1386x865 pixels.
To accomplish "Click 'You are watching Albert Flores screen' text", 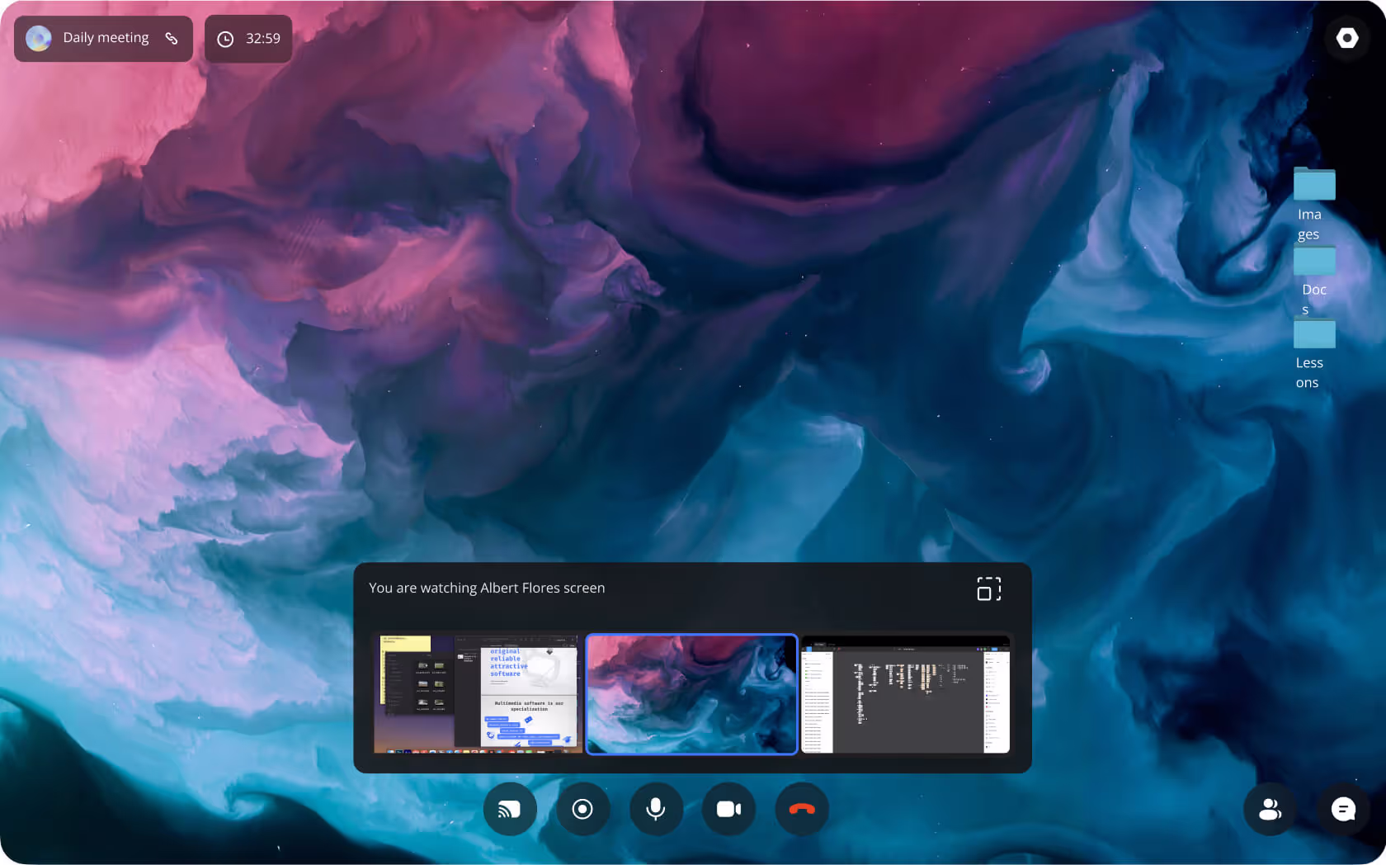I will click(487, 588).
